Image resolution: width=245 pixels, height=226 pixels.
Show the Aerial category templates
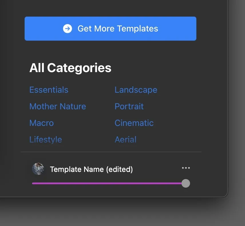point(125,140)
